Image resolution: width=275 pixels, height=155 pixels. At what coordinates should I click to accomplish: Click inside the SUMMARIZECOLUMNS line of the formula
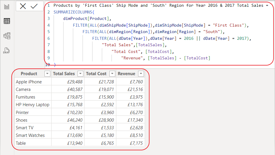[74, 12]
